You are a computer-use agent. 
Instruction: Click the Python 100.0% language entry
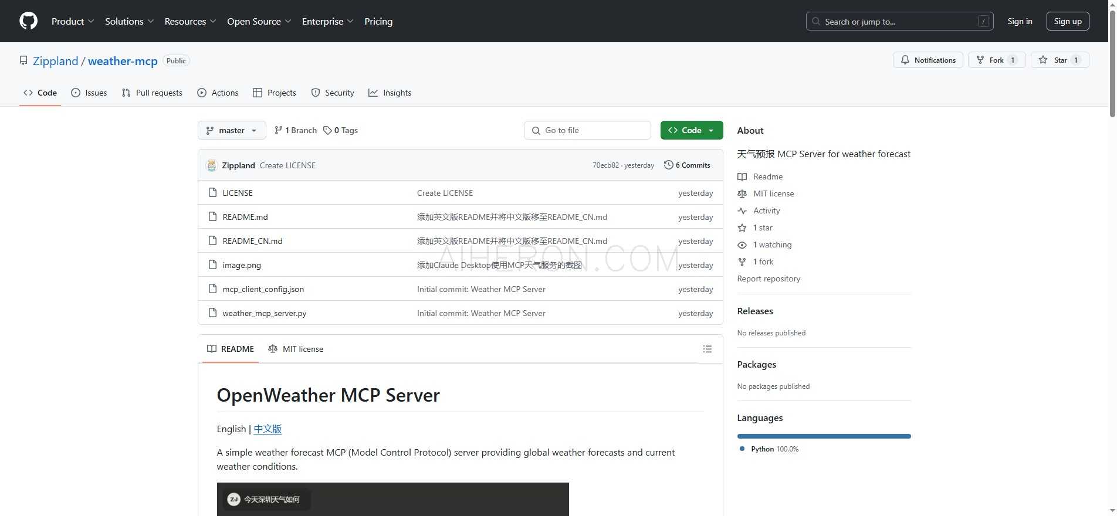[770, 449]
